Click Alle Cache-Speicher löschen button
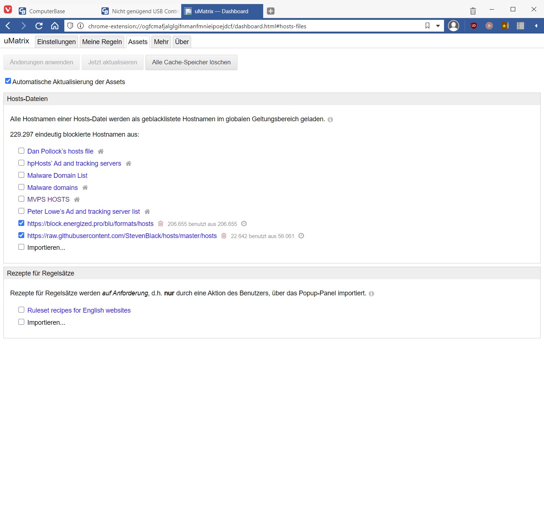Viewport: 544px width, 529px height. point(192,62)
